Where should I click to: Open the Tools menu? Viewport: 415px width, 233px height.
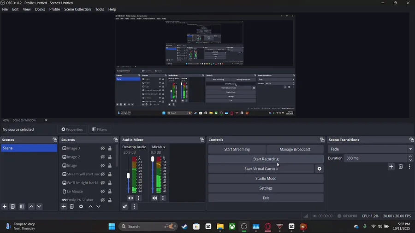[100, 9]
